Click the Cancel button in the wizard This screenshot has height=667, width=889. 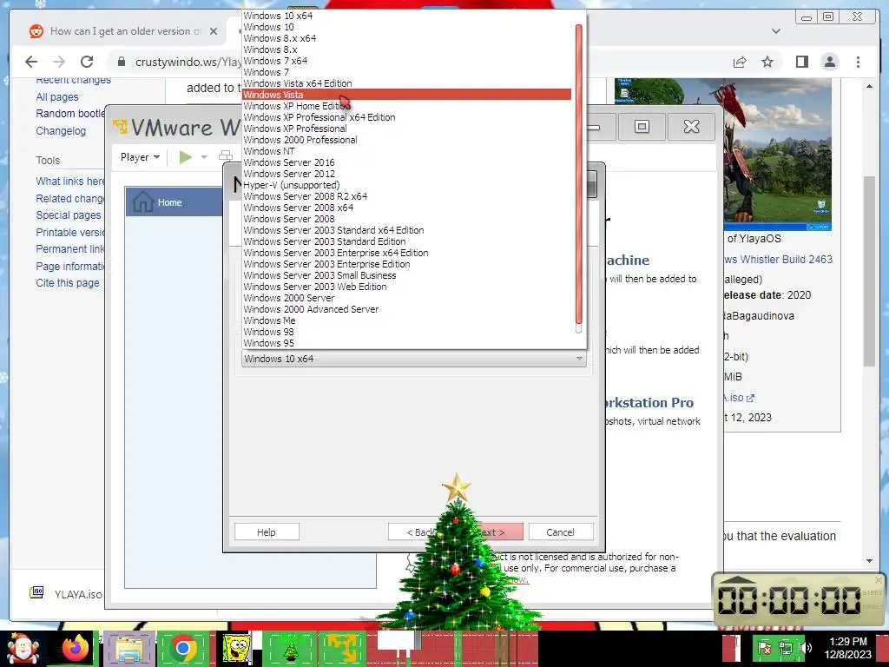(560, 532)
